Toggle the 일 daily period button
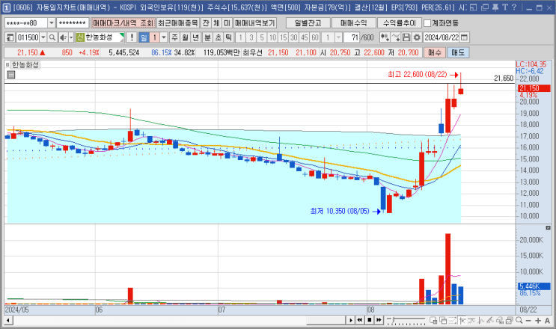Image resolution: width=556 pixels, height=329 pixels. 144,37
